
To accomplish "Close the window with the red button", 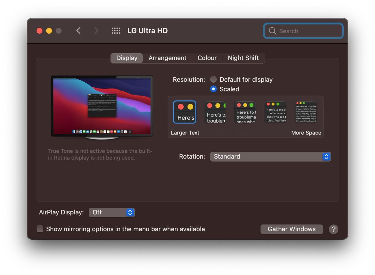I will (40, 31).
